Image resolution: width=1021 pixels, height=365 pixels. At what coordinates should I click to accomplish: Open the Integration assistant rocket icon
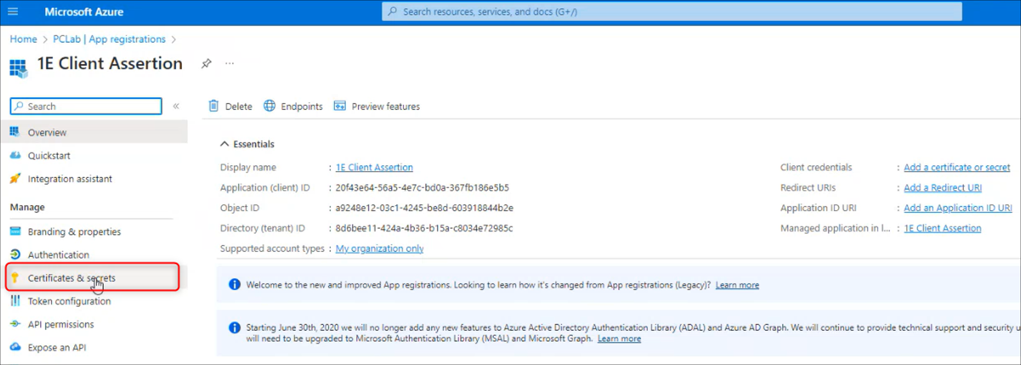(x=15, y=179)
